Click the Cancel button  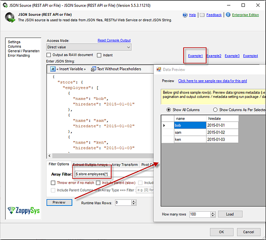(249, 232)
